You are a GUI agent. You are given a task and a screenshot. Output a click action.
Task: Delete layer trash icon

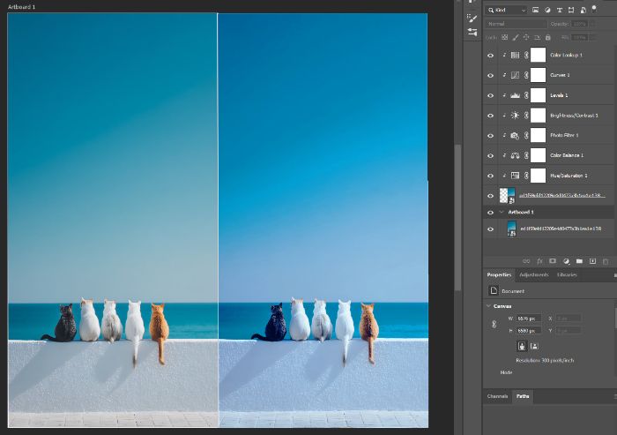tap(606, 262)
